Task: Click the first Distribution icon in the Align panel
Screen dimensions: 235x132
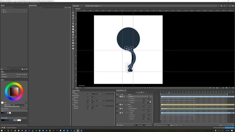Action: [x=17, y=77]
